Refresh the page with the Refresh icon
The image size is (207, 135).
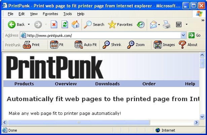coord(65,25)
